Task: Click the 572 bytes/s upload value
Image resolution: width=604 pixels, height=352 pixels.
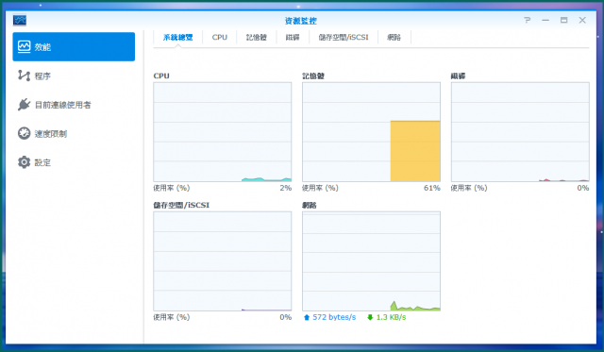Action: 334,317
